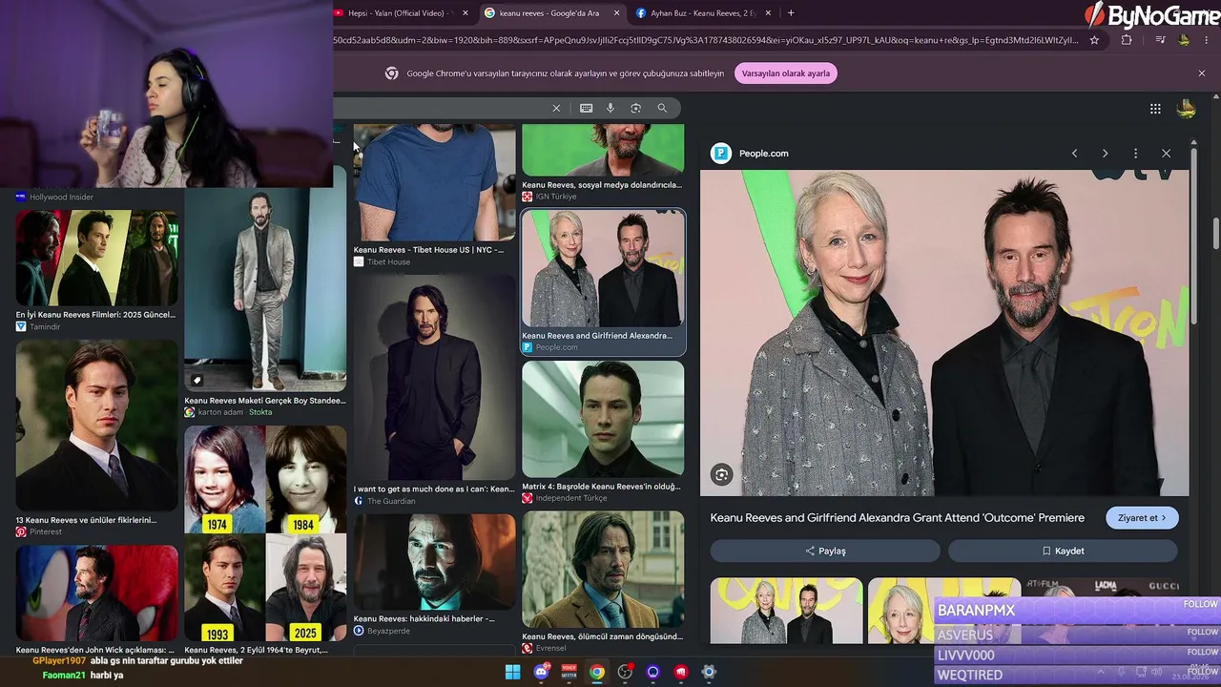Image resolution: width=1221 pixels, height=687 pixels.
Task: Open Chrome's three-dot menu
Action: click(1207, 40)
